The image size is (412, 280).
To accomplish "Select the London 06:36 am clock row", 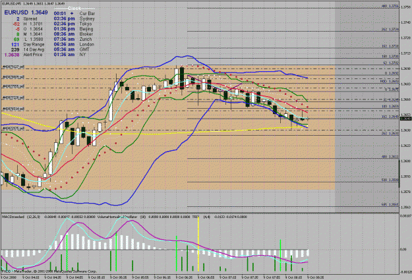I will pyautogui.click(x=74, y=44).
